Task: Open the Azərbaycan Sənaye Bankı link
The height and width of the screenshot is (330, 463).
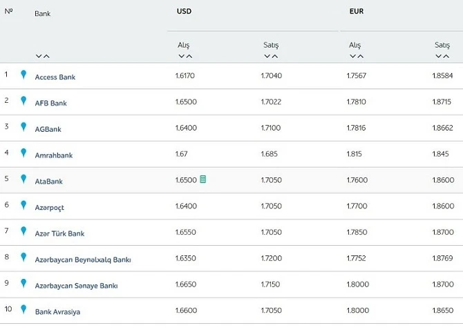Action: [x=76, y=286]
